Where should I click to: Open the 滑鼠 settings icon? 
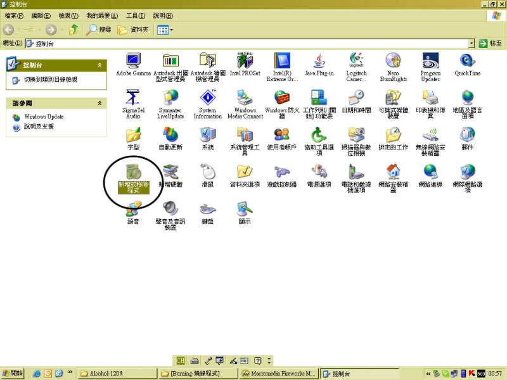click(207, 172)
